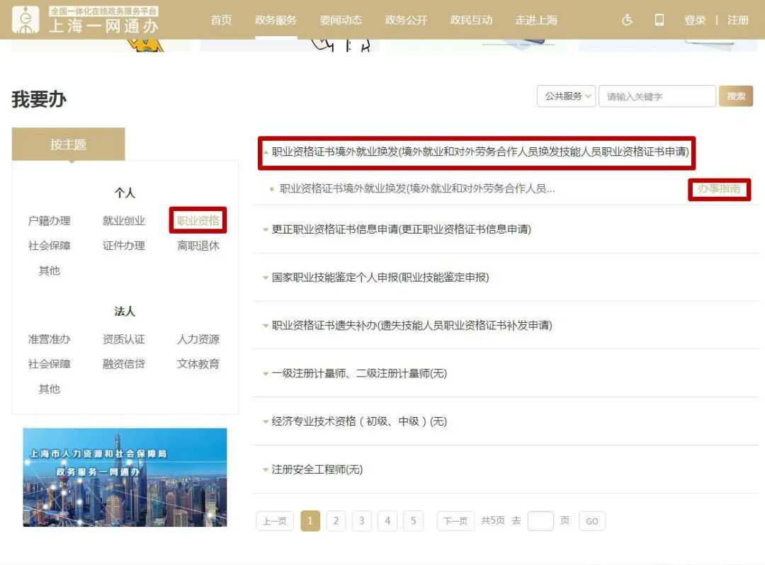Image resolution: width=765 pixels, height=565 pixels.
Task: Open the 政务服务 menu tab
Action: click(x=276, y=20)
